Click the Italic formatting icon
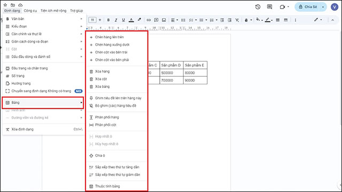 point(116,20)
